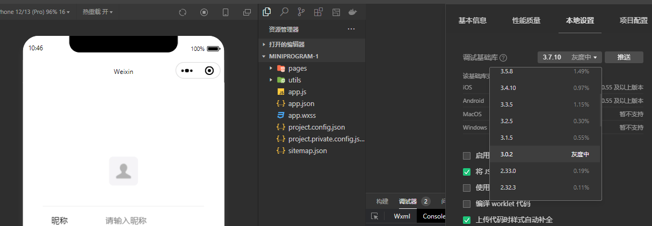
Task: Open the Console debugger tab
Action: point(434,216)
